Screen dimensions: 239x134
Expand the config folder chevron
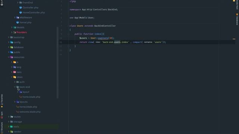[9, 42]
